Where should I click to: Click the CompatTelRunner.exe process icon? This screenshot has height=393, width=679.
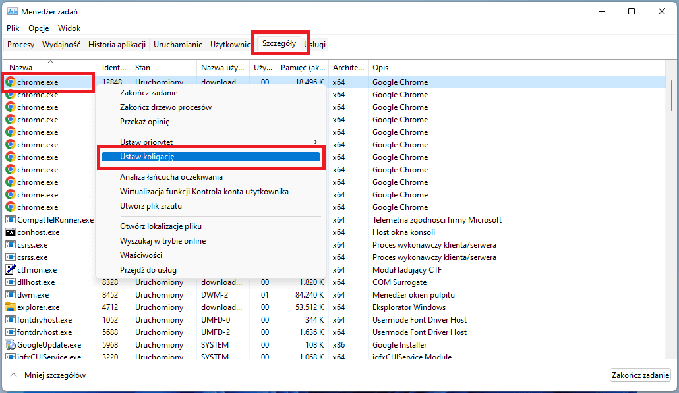point(11,220)
